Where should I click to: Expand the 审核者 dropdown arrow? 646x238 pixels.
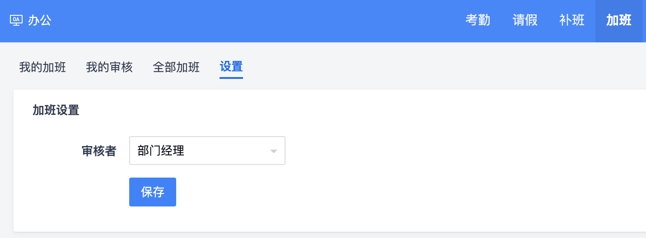[273, 151]
